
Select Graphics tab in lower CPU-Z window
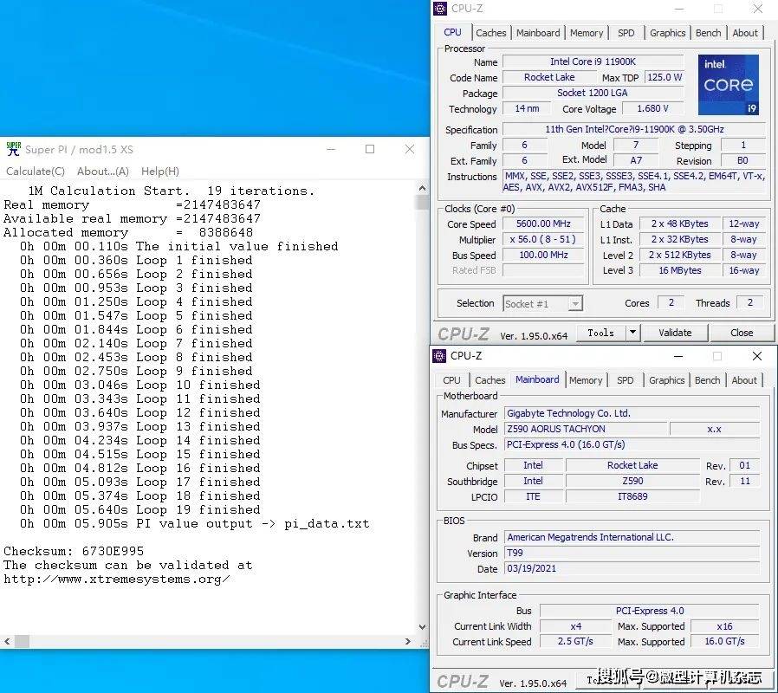[x=666, y=380]
